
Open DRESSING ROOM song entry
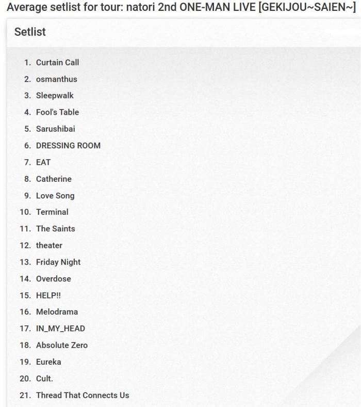tap(68, 146)
